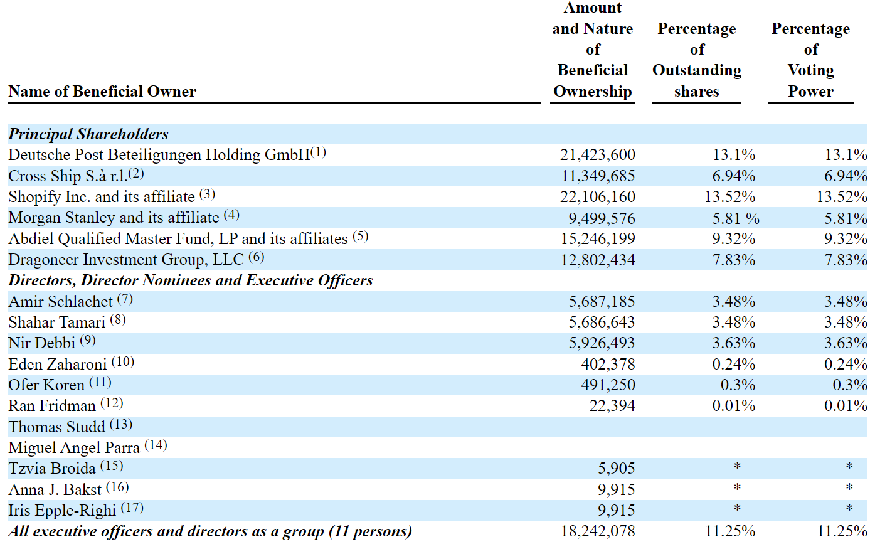Click 0.01% voting power for Ran Fridman
Image resolution: width=875 pixels, height=554 pixels.
pyautogui.click(x=846, y=406)
